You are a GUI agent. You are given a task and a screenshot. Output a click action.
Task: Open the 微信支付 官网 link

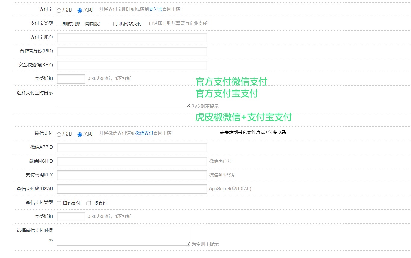tap(144, 133)
